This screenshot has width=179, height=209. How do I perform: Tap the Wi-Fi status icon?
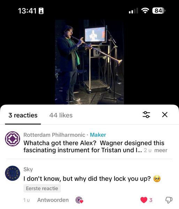[x=145, y=10]
